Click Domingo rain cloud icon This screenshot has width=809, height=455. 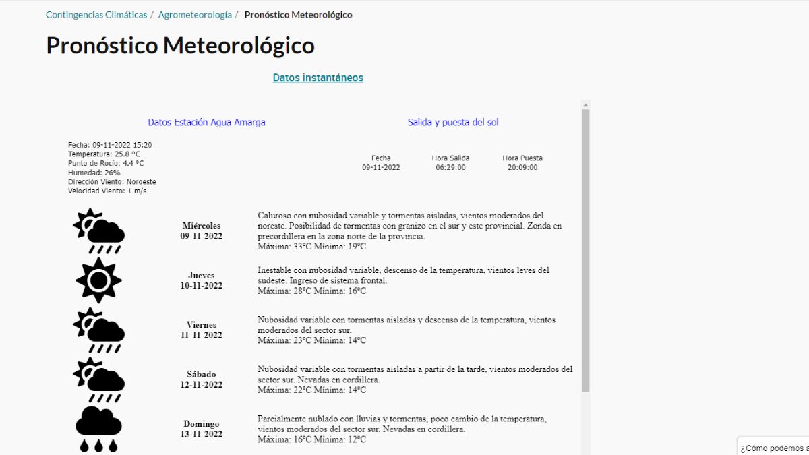[98, 429]
